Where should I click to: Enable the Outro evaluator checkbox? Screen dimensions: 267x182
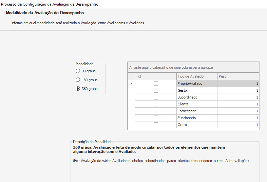pos(156,125)
